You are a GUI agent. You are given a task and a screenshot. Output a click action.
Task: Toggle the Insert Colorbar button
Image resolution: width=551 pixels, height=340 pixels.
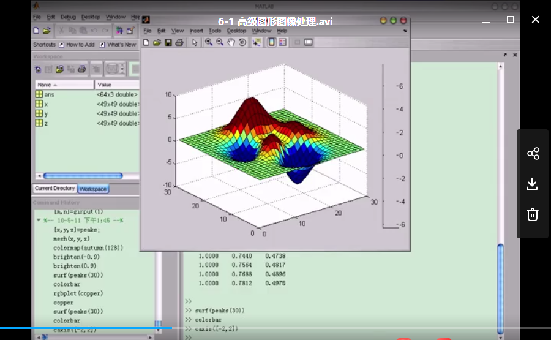tap(272, 42)
